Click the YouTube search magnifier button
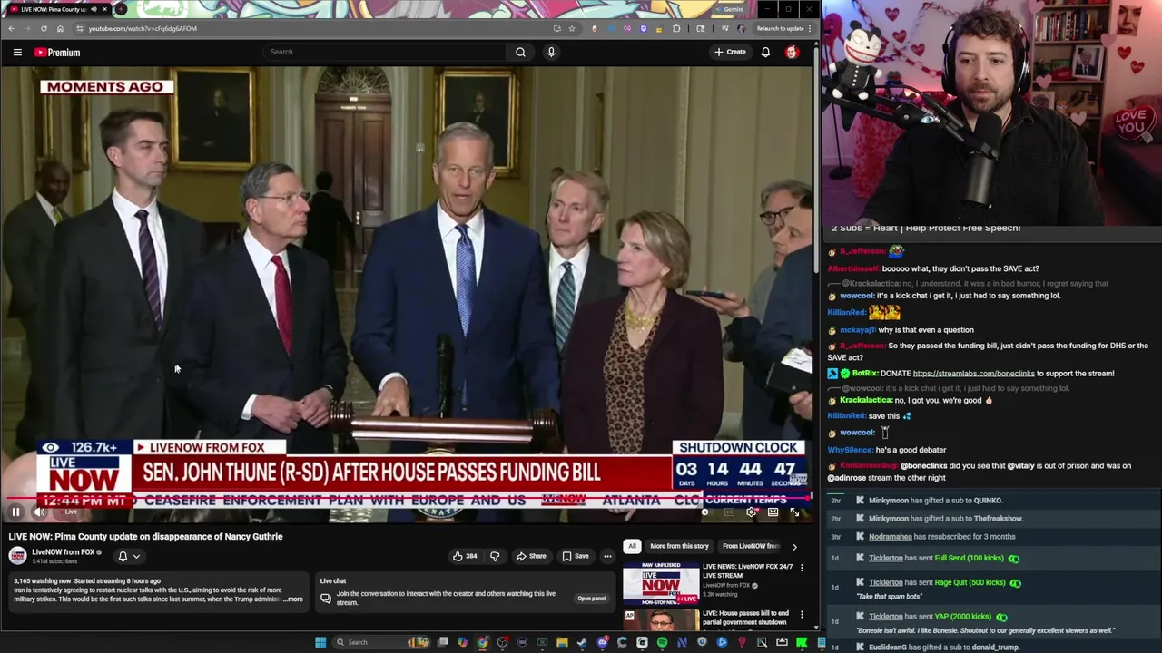Screen dimensions: 1162x653 tap(520, 52)
